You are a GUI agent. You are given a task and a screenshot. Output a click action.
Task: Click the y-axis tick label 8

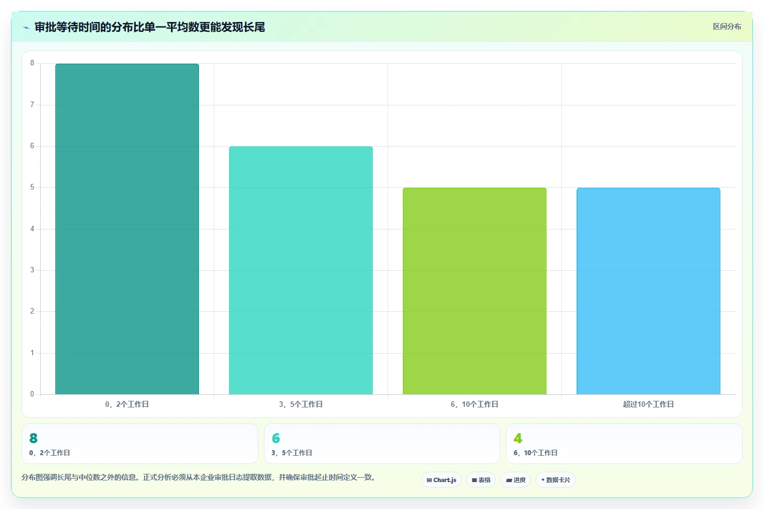(x=32, y=63)
